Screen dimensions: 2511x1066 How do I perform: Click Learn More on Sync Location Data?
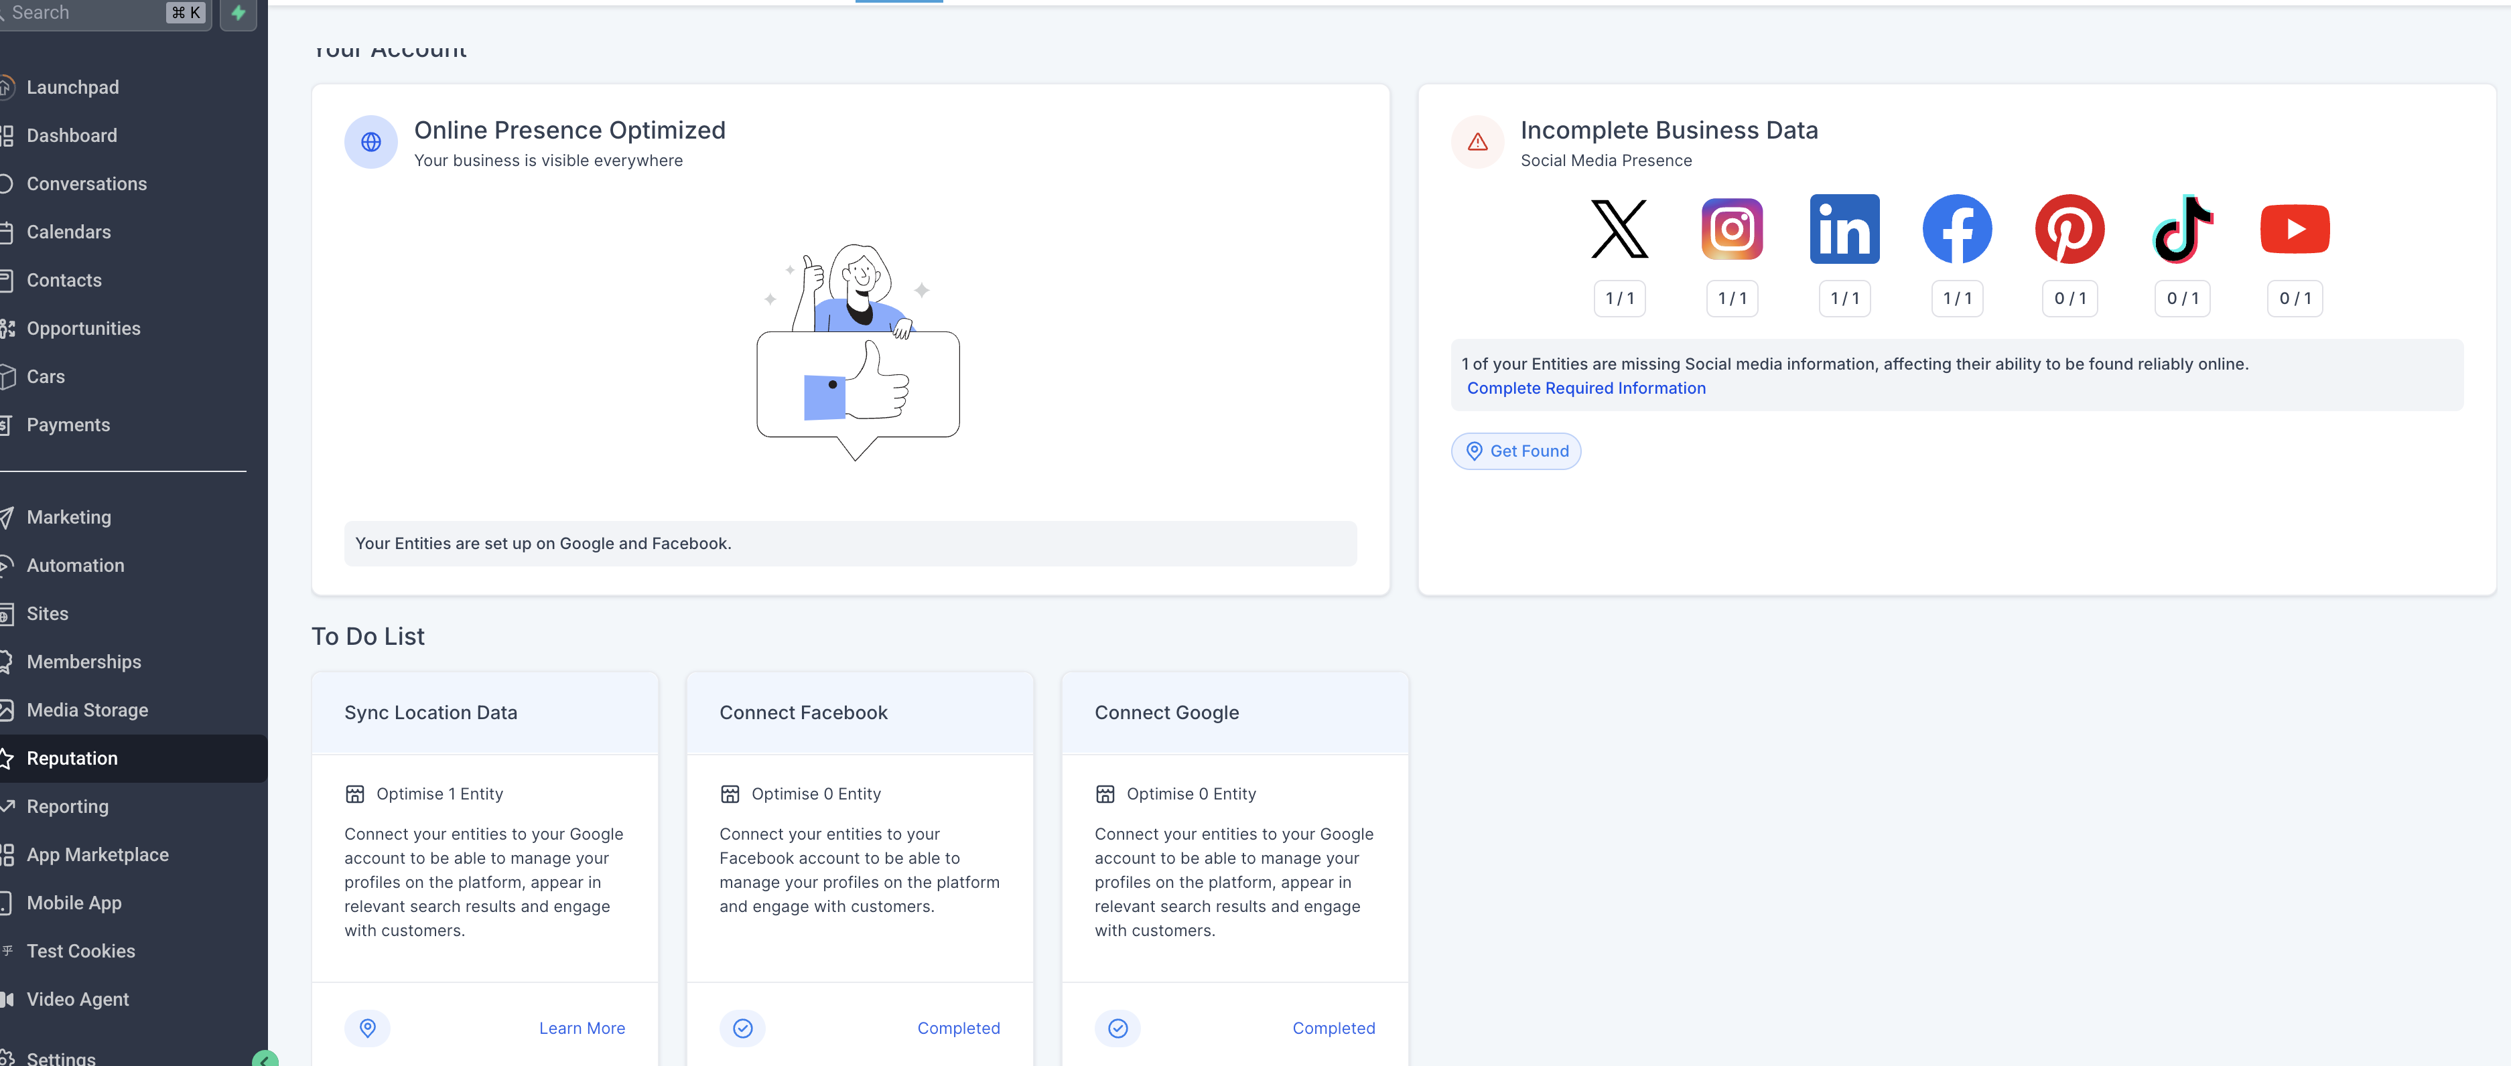pyautogui.click(x=581, y=1028)
